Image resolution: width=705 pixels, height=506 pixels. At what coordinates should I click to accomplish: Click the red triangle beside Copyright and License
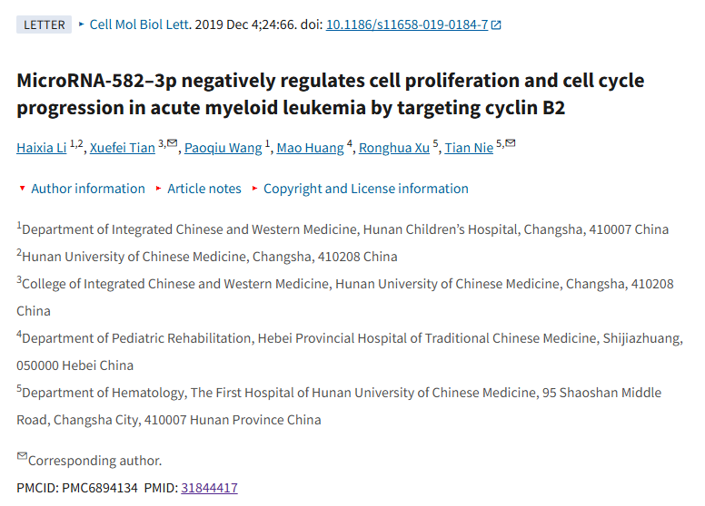255,189
